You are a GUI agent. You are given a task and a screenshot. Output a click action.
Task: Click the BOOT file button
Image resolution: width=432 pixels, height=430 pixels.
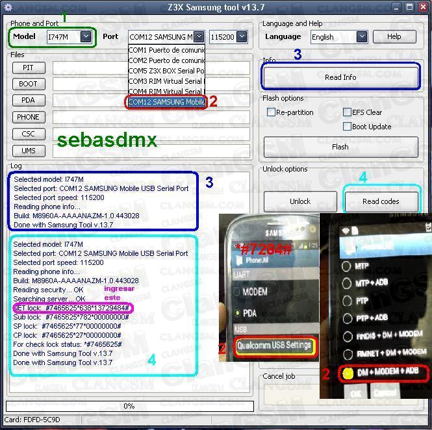coord(28,84)
